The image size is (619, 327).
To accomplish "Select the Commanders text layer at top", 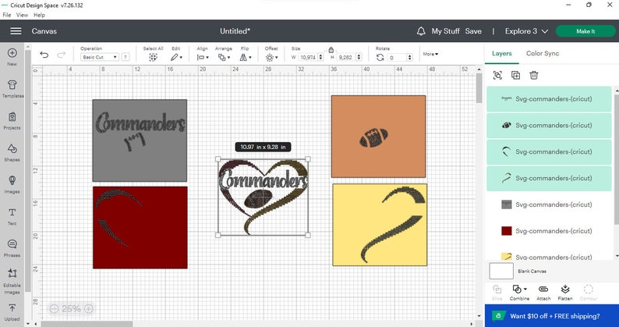I will (x=549, y=99).
